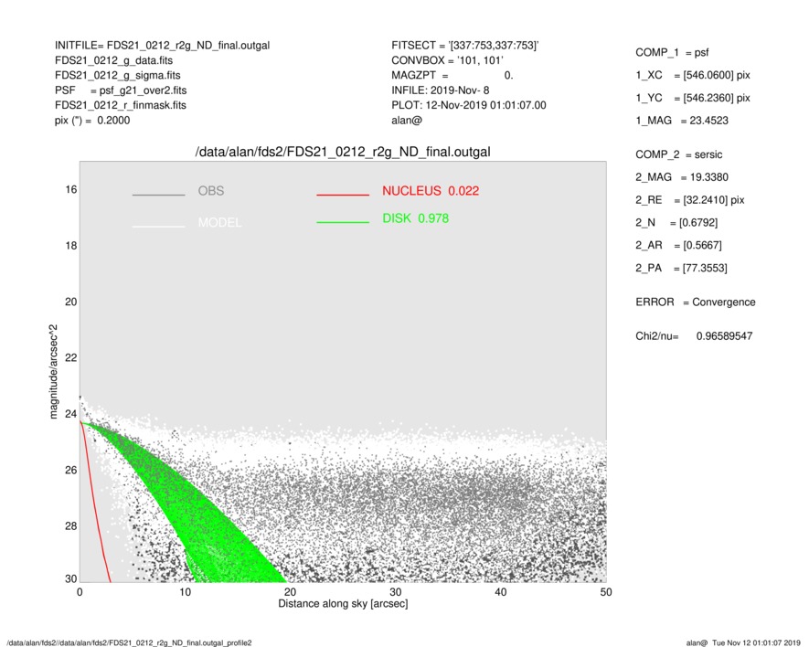Click the 2_PA = [77.3553] value
This screenshot has width=809, height=647.
tap(682, 269)
